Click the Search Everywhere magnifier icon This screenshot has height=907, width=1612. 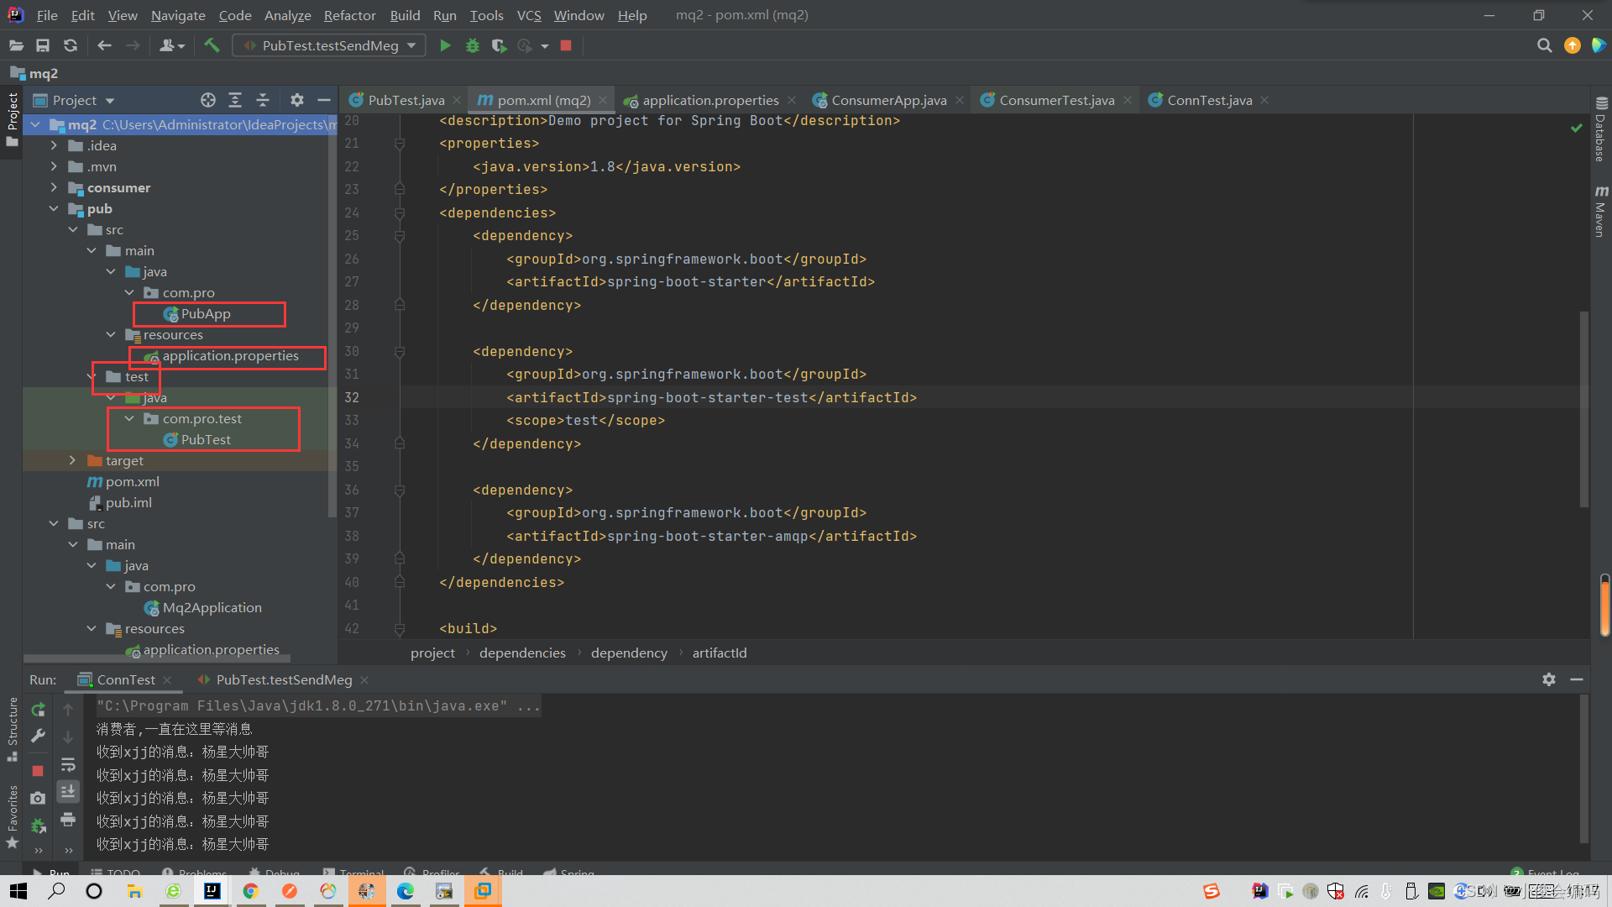coord(1544,45)
